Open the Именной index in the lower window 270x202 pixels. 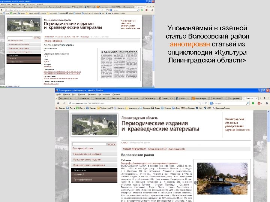(x=94, y=175)
